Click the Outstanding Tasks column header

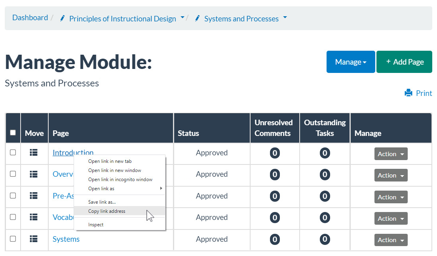click(325, 128)
